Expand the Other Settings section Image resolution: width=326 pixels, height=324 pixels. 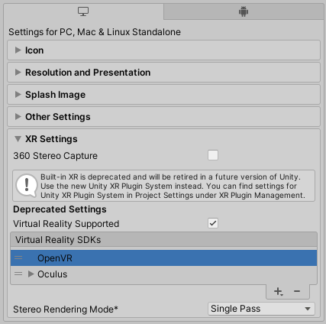[163, 117]
